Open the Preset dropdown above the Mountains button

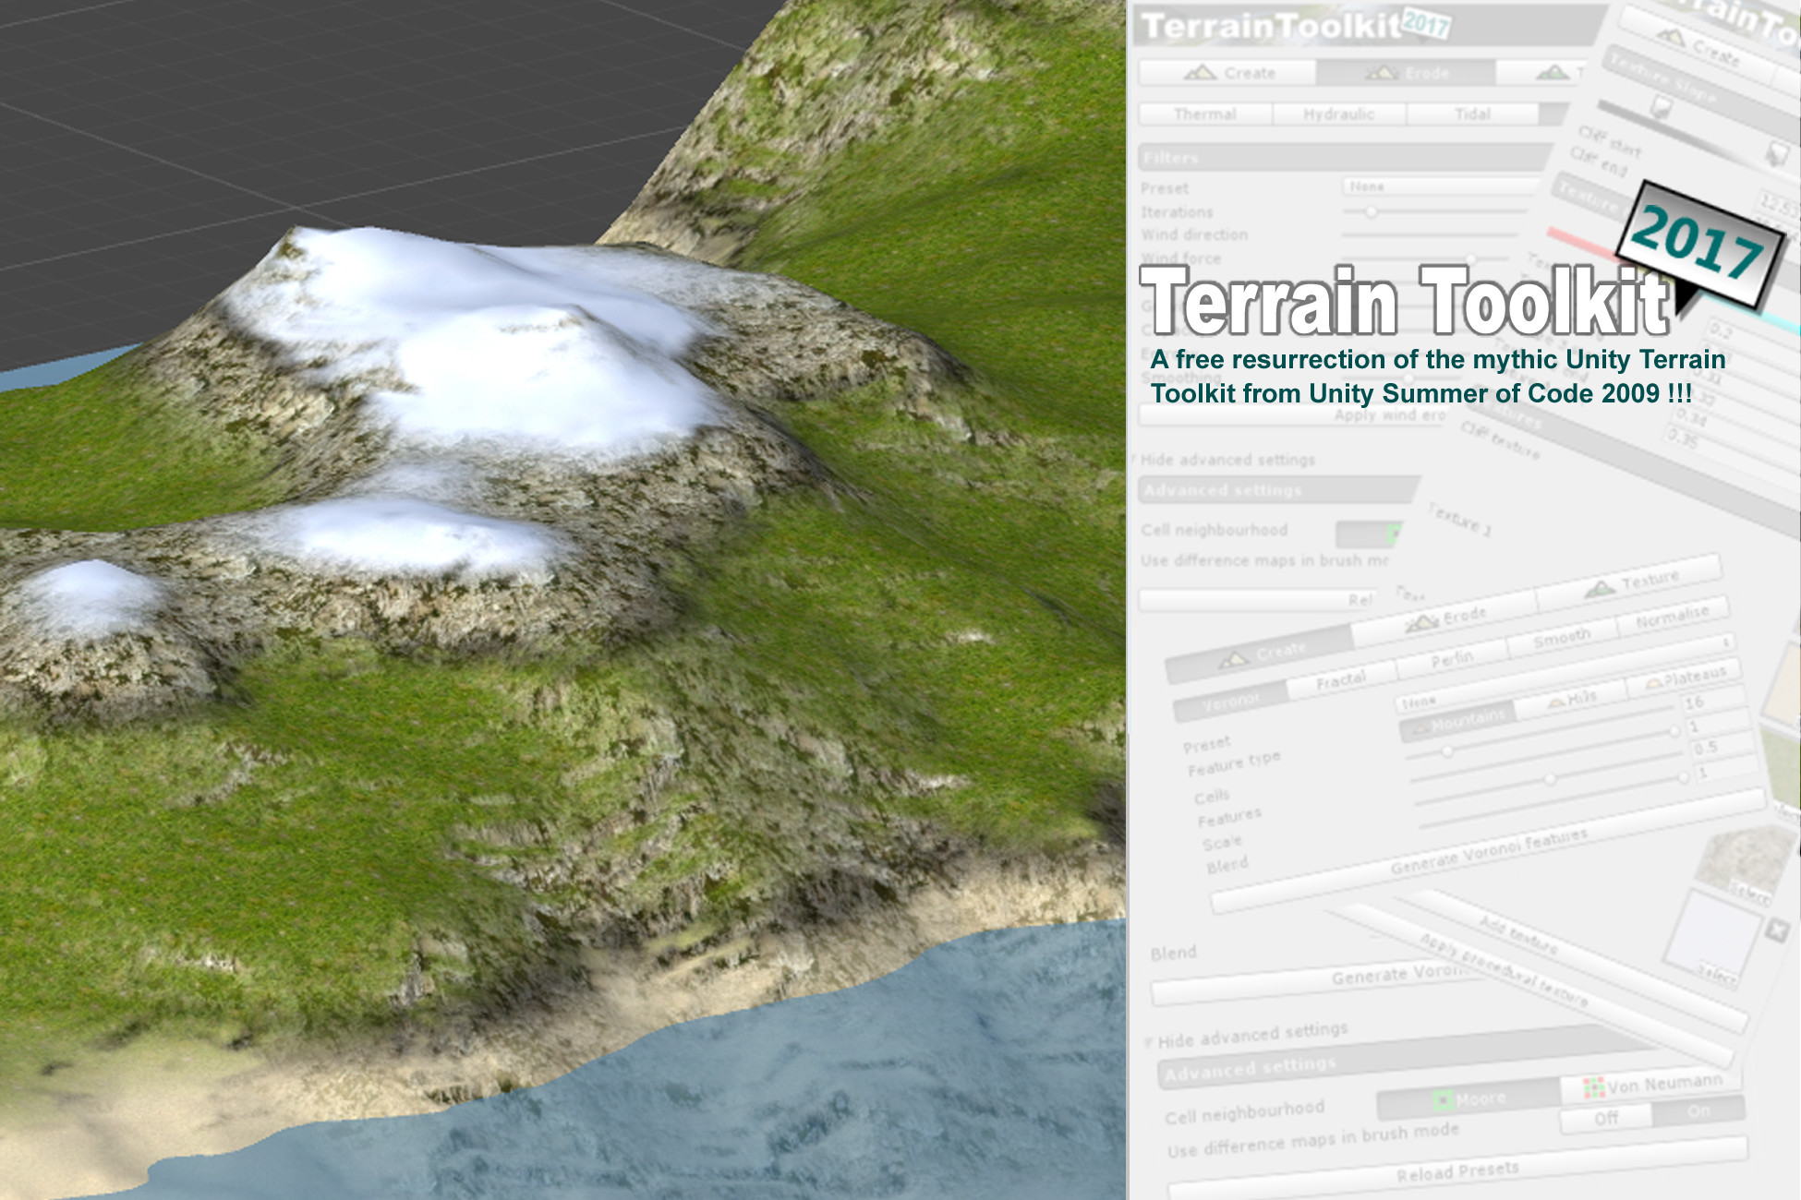tap(1565, 672)
